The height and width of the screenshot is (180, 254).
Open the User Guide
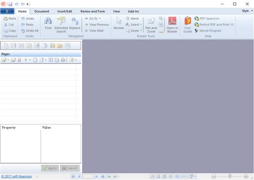188,21
